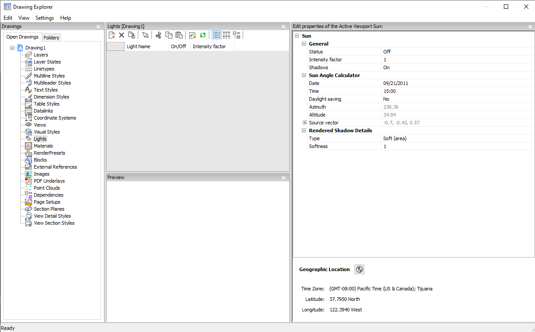Toggle the Shadows value On
The width and height of the screenshot is (535, 332).
[x=386, y=67]
